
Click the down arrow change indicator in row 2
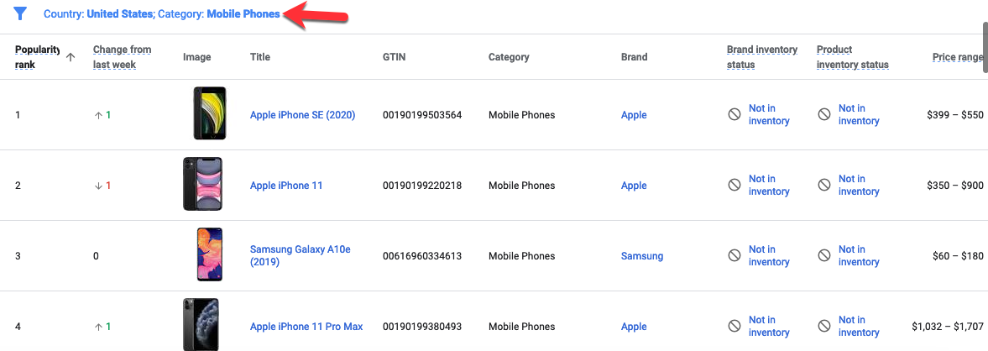pos(98,186)
